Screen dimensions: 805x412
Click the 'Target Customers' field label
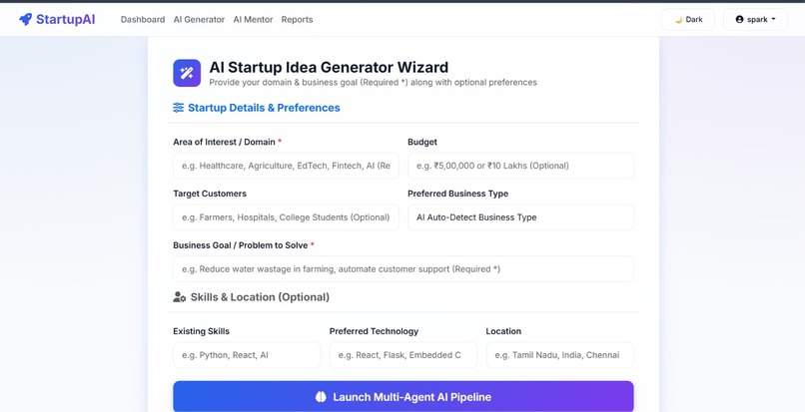click(x=210, y=194)
